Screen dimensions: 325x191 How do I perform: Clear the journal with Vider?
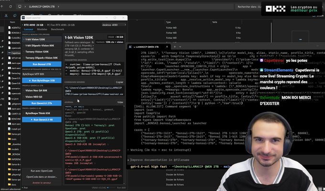pyautogui.click(x=120, y=102)
